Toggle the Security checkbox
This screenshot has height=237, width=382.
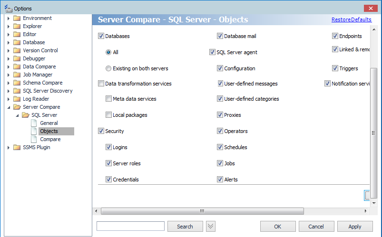click(101, 131)
